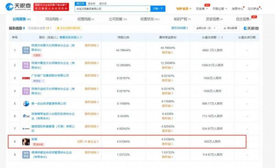The height and width of the screenshot is (168, 275).
Task: Click the person's name link in row 8
Action: pyautogui.click(x=34, y=139)
